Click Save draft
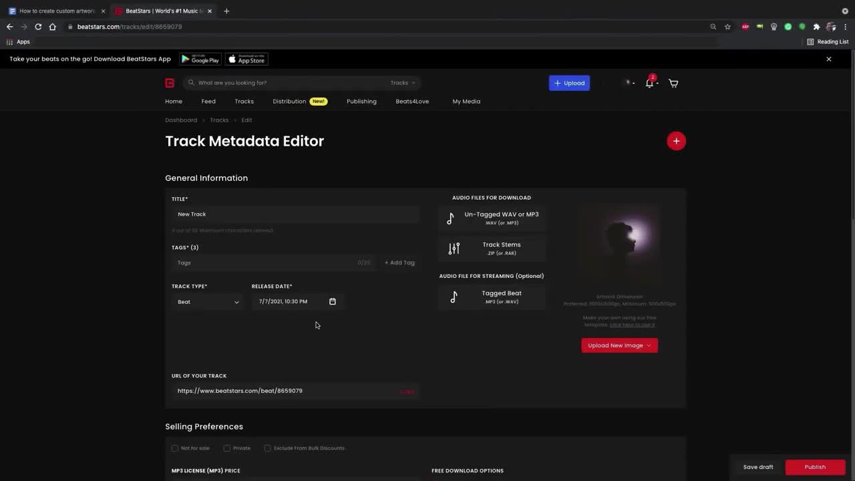855x481 pixels. click(758, 467)
